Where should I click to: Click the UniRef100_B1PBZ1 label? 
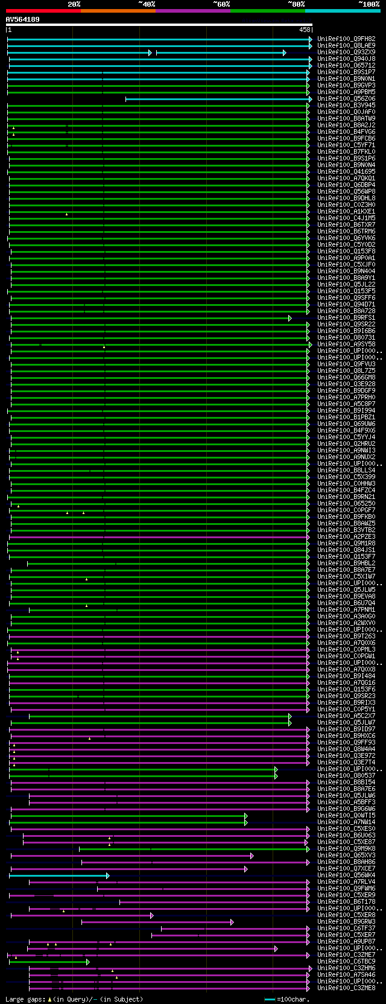point(346,418)
